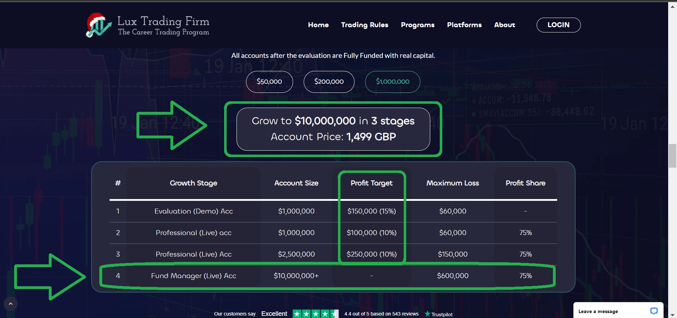The image size is (677, 318).
Task: Click the $250,000 (10%) profit target cell
Action: coord(372,254)
